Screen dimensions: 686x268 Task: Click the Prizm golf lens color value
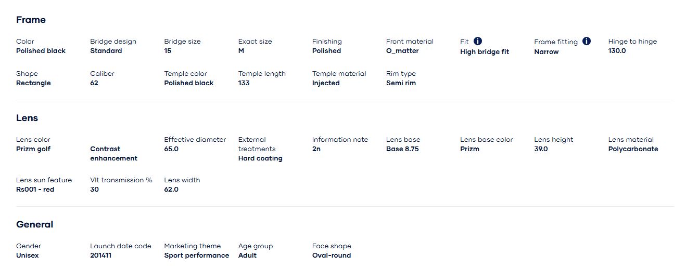click(33, 149)
